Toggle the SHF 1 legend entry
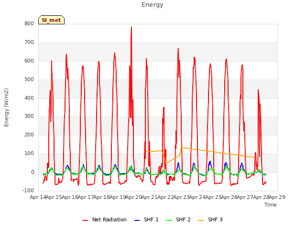 [146, 219]
